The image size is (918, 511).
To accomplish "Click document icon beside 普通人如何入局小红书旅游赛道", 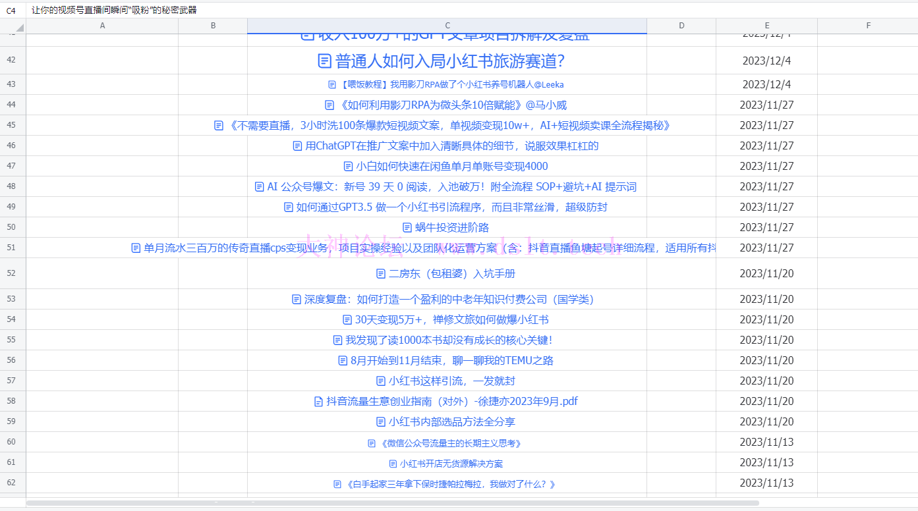I will 324,61.
